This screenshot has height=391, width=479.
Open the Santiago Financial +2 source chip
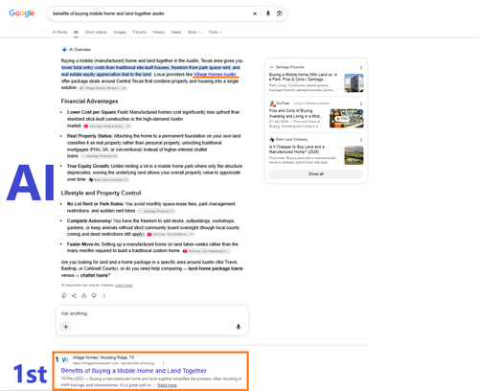click(x=99, y=156)
